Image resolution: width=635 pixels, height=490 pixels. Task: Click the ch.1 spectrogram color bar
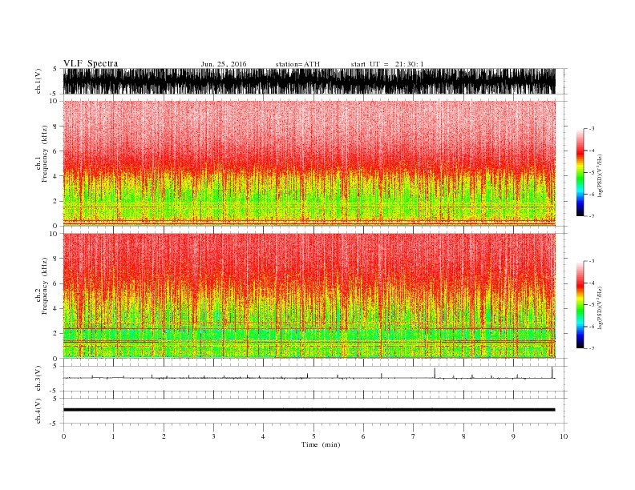pos(580,173)
